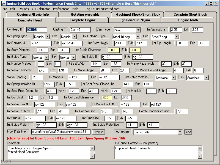Expand the Exh Spring Type dropdown
Screen dimensions: 220x165
tap(74, 37)
